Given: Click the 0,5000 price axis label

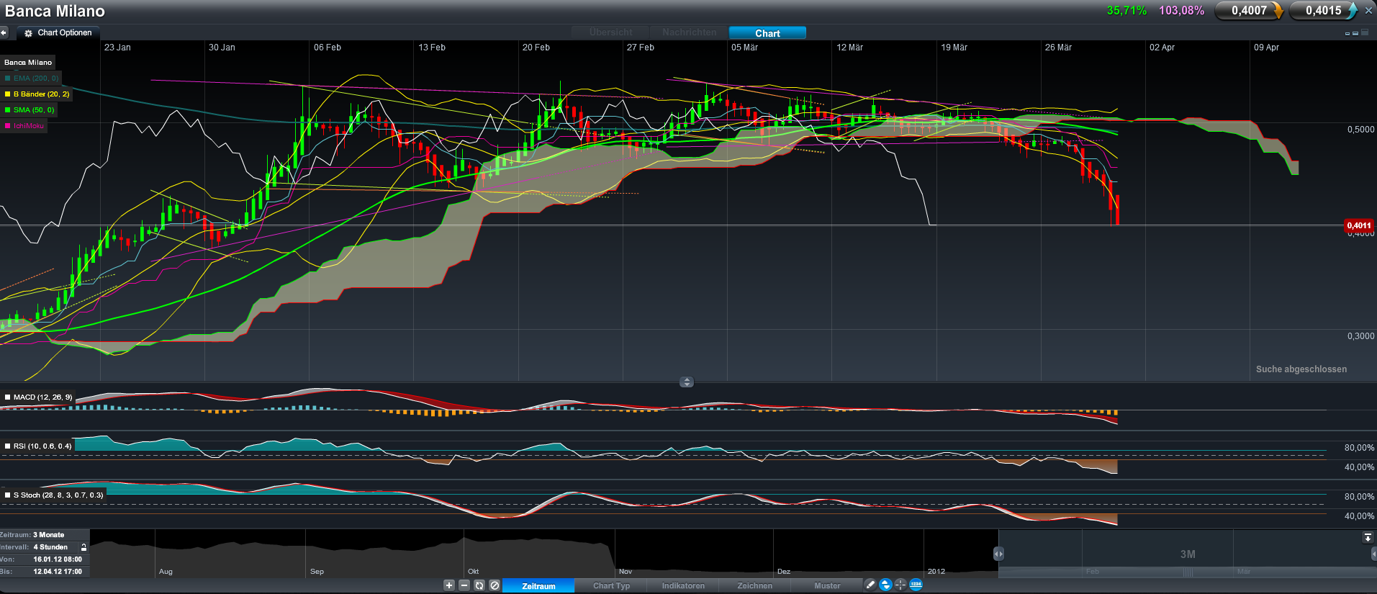Looking at the screenshot, I should 1360,130.
